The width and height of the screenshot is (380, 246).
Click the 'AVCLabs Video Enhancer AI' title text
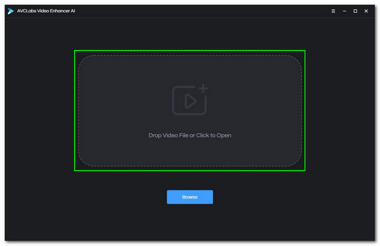coord(46,11)
